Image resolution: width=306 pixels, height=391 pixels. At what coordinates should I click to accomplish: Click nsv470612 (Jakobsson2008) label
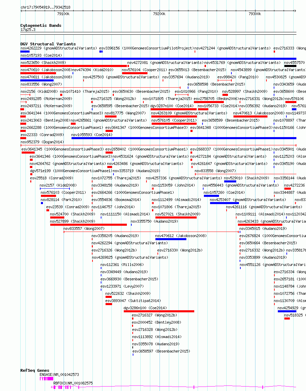tap(181, 236)
